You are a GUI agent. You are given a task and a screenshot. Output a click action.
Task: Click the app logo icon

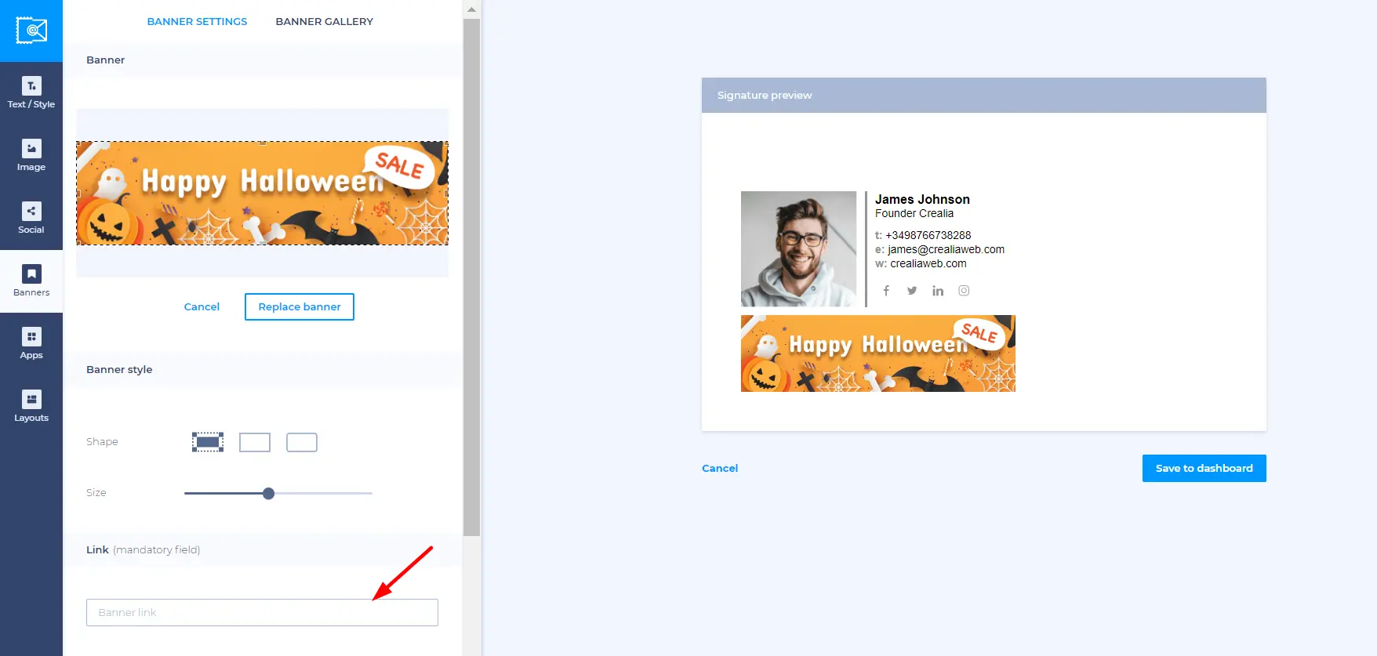coord(31,31)
